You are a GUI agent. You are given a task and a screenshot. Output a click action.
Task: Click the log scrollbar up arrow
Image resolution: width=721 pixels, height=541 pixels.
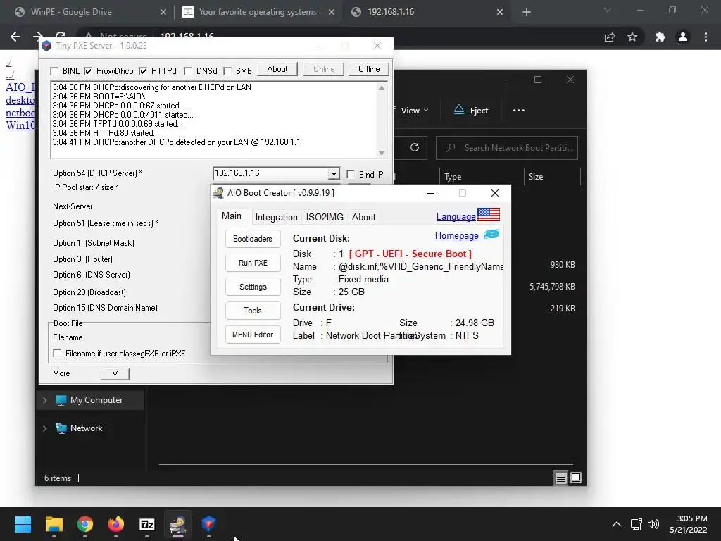click(381, 88)
